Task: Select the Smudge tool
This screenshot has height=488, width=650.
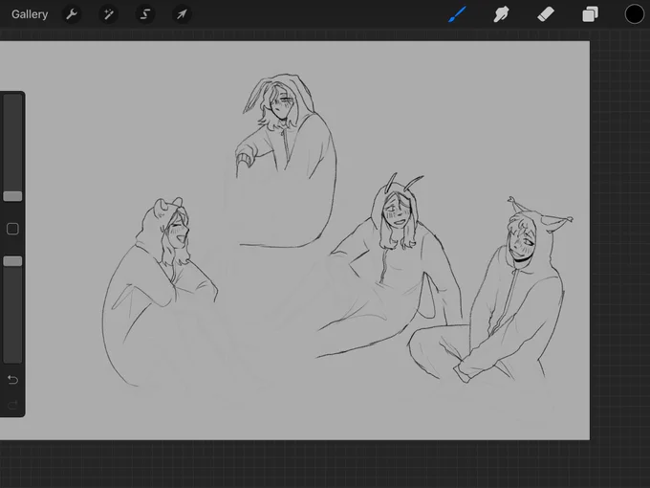Action: (501, 14)
